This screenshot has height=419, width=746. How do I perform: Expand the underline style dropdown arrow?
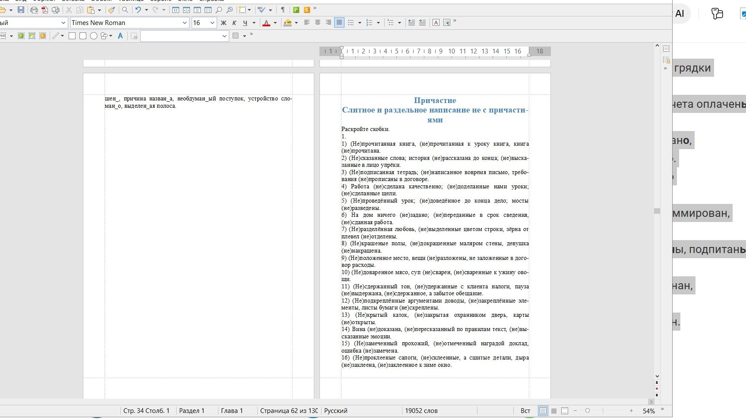click(254, 22)
